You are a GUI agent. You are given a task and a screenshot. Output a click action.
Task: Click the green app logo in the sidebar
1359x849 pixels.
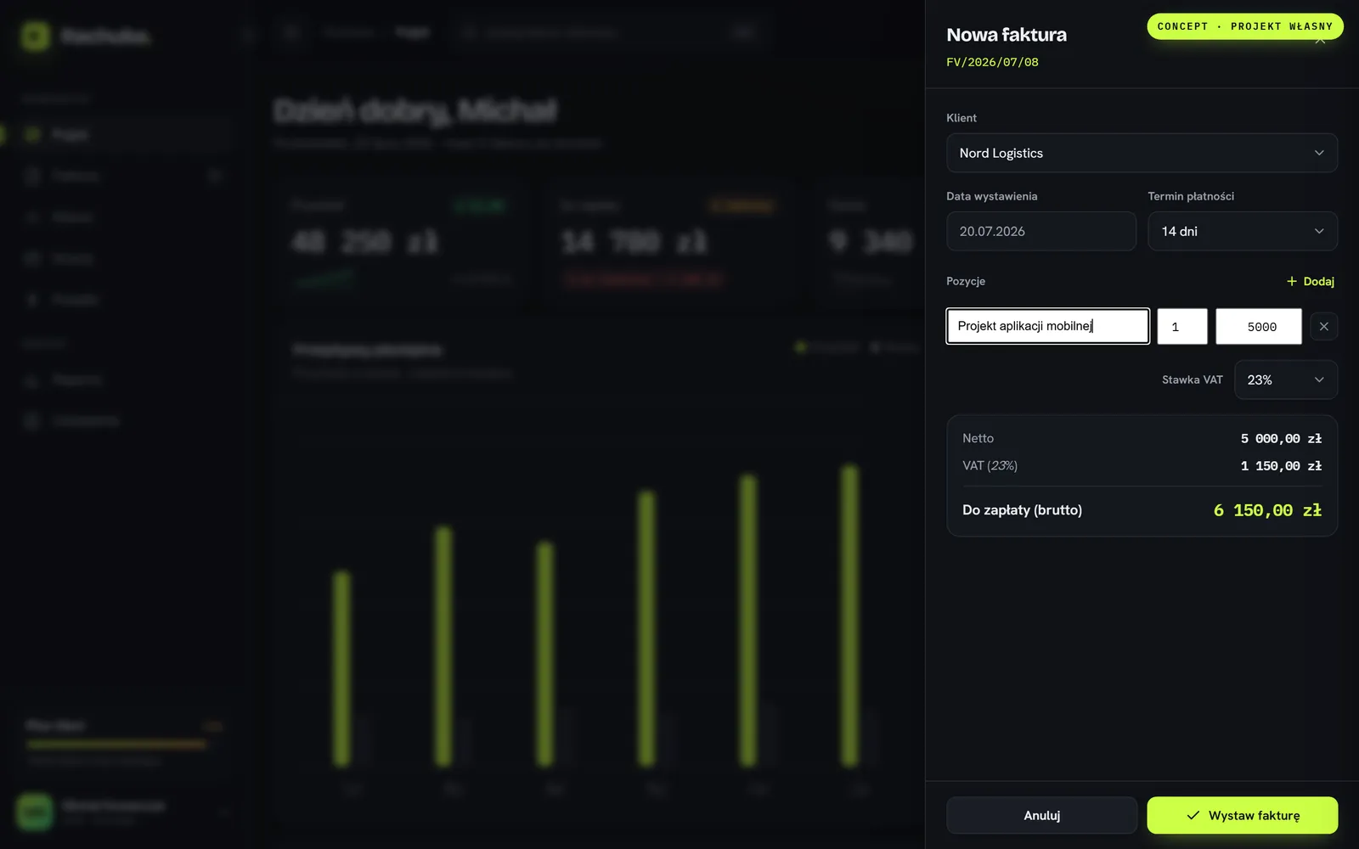point(35,36)
